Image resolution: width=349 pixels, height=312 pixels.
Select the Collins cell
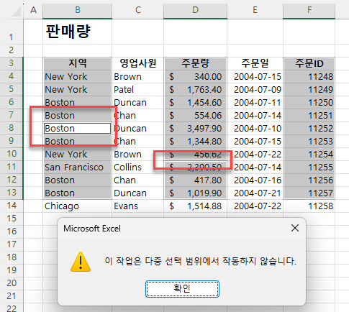(137, 167)
